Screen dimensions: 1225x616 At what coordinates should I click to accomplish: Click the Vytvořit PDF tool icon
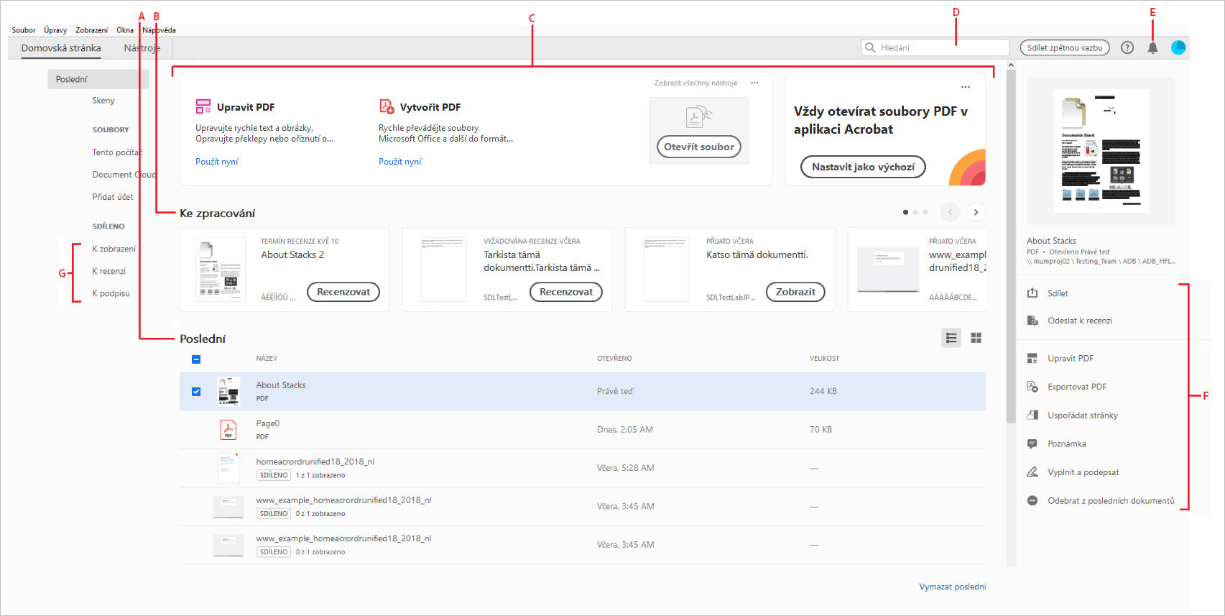(x=387, y=107)
